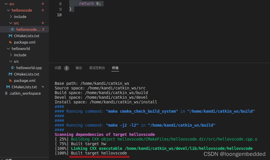Viewport: 270px width, 160px height.
Task: Click the CMake icon of root CMakeLists.txt
Action: [x=8, y=87]
